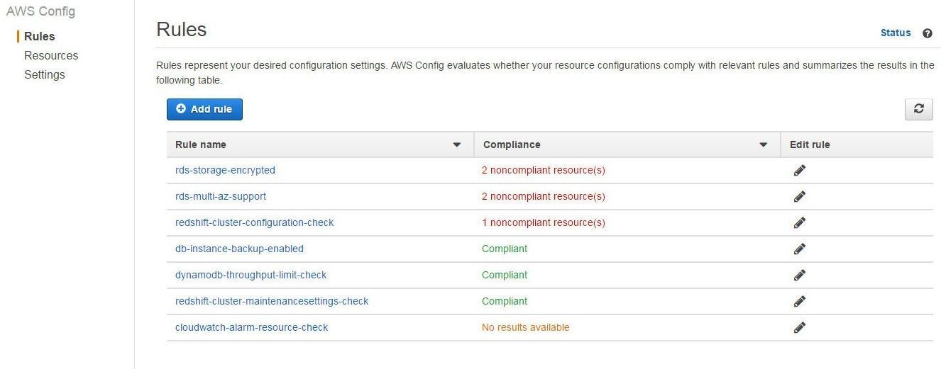Open the help question mark icon
This screenshot has width=941, height=369.
[927, 33]
